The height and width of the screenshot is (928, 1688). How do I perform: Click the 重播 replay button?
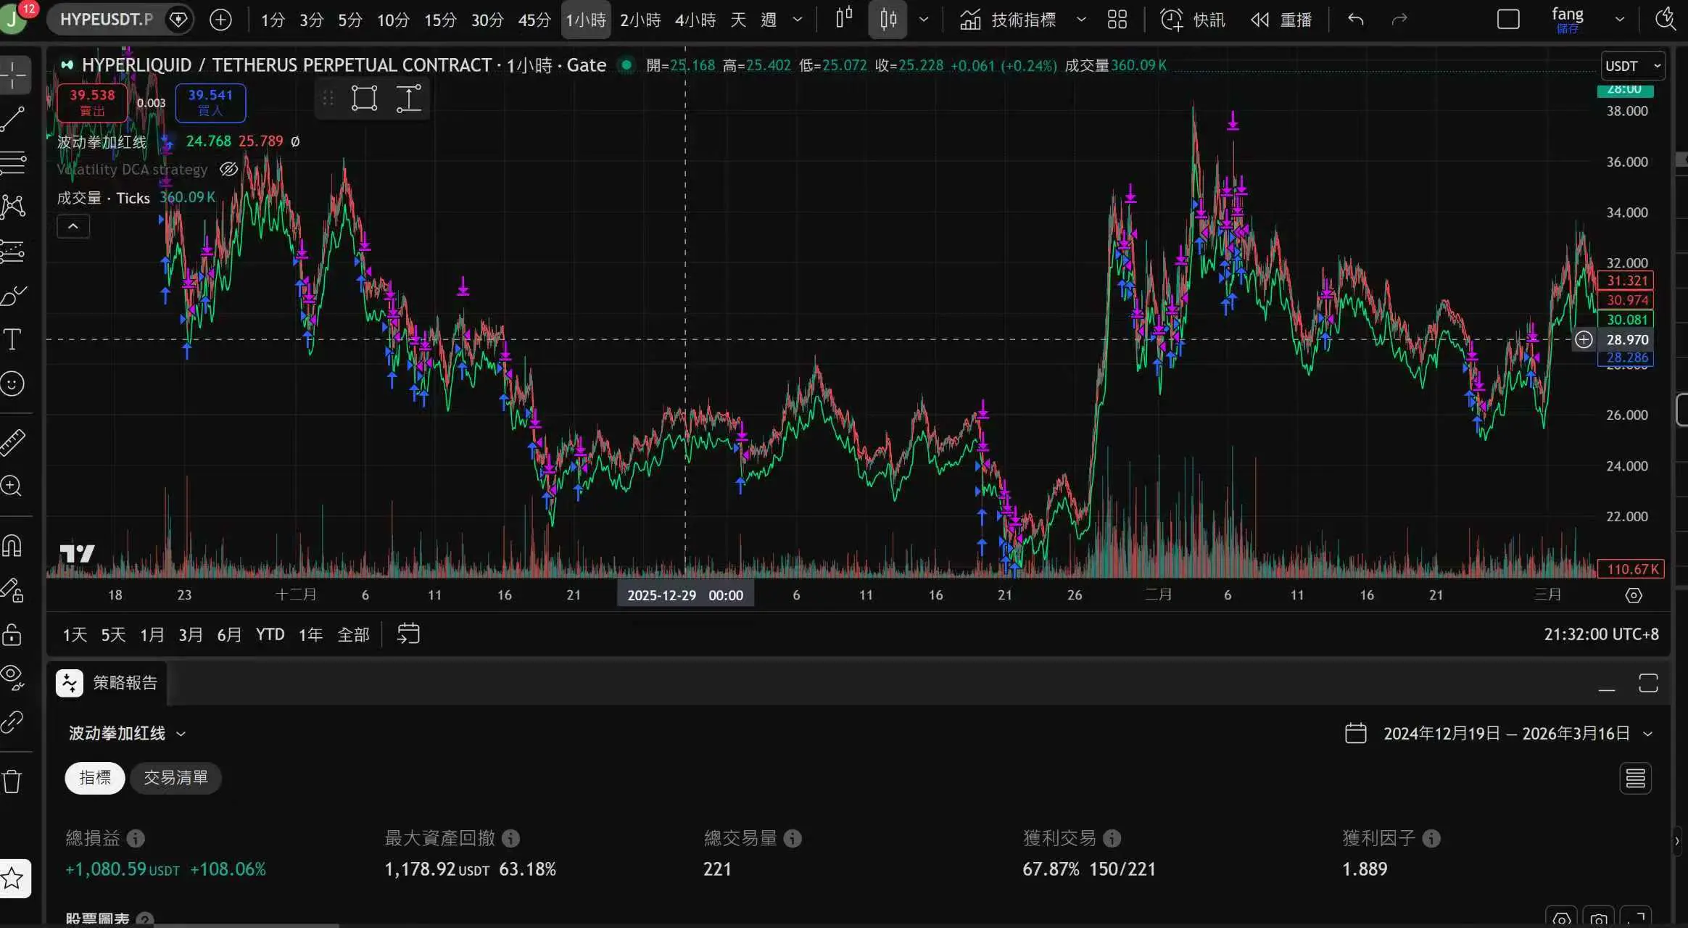(1281, 20)
